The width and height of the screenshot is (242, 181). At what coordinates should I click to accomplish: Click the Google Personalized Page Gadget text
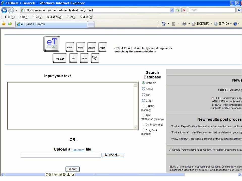[206, 150]
